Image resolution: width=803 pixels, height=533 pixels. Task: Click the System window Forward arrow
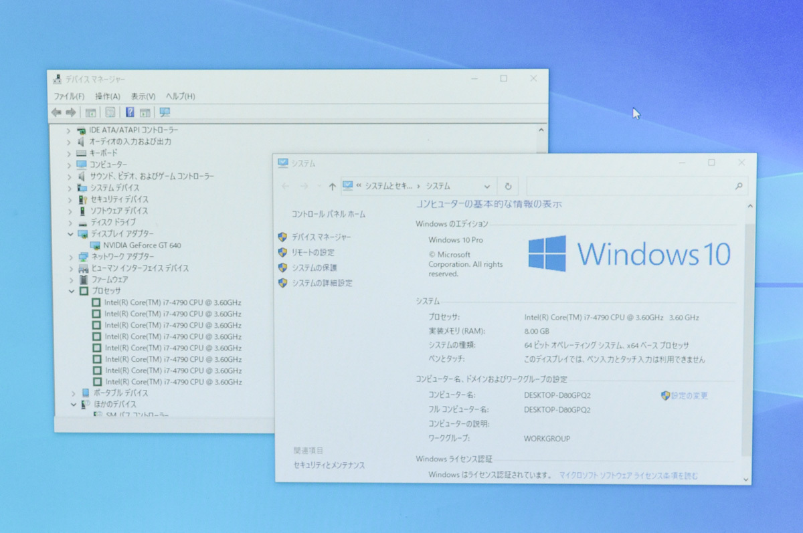click(304, 187)
